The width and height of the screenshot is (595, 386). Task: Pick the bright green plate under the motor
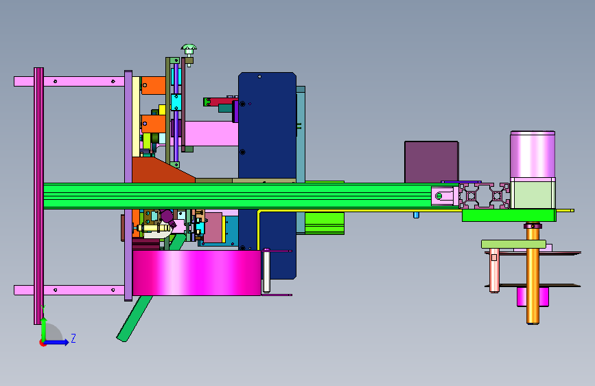click(509, 216)
